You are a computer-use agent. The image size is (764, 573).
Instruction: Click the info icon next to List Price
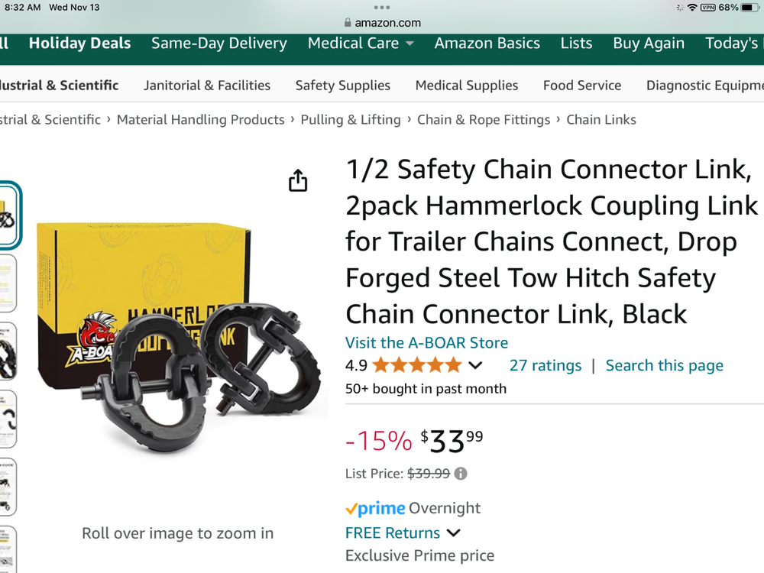coord(461,473)
